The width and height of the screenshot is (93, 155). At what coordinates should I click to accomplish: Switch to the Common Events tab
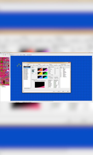coord(63,64)
